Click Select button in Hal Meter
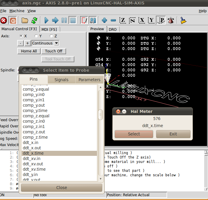Viewport: 208px width, 200px height. (x=134, y=134)
